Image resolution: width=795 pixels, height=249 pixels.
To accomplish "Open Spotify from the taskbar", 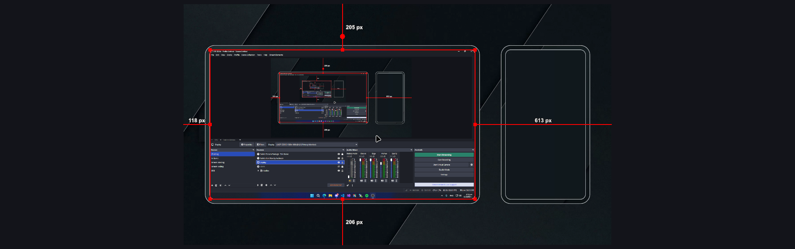I will [367, 195].
